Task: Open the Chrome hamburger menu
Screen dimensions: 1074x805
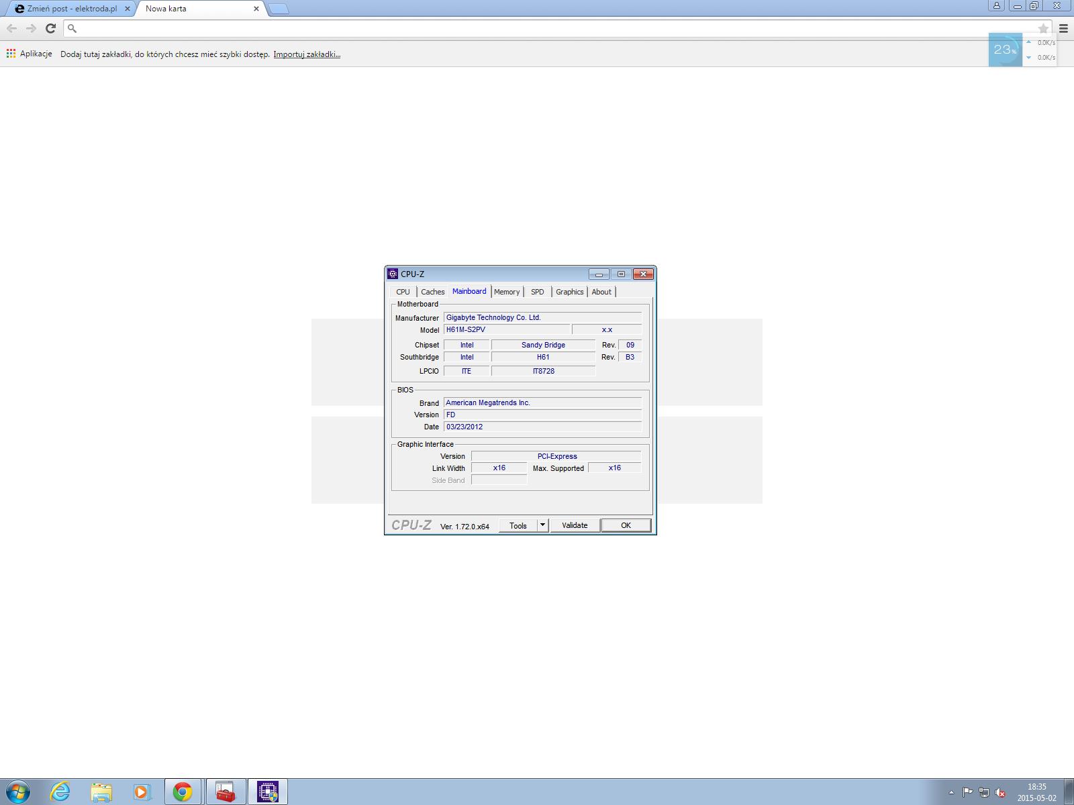Action: click(x=1063, y=28)
